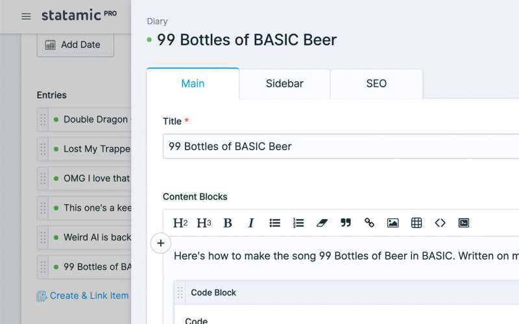
Task: Insert an unordered bullet list
Action: click(275, 223)
